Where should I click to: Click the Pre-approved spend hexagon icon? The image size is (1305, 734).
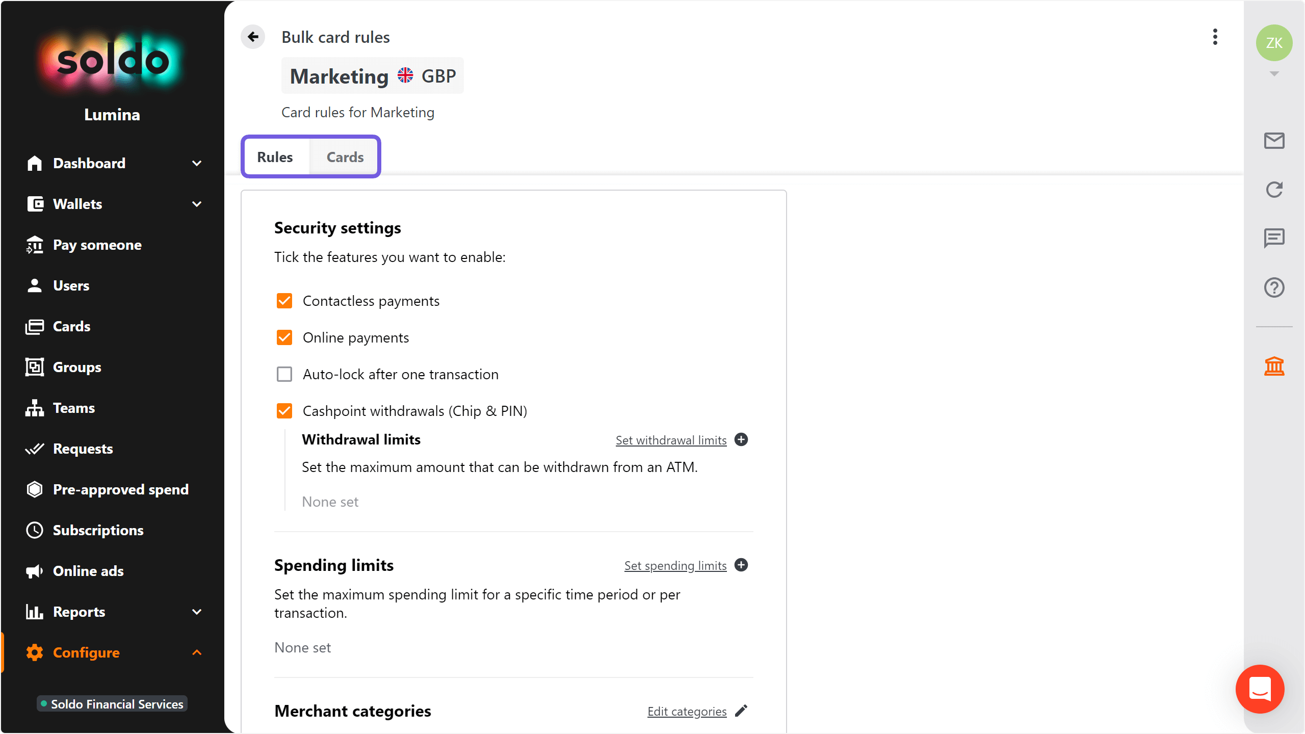(x=35, y=489)
